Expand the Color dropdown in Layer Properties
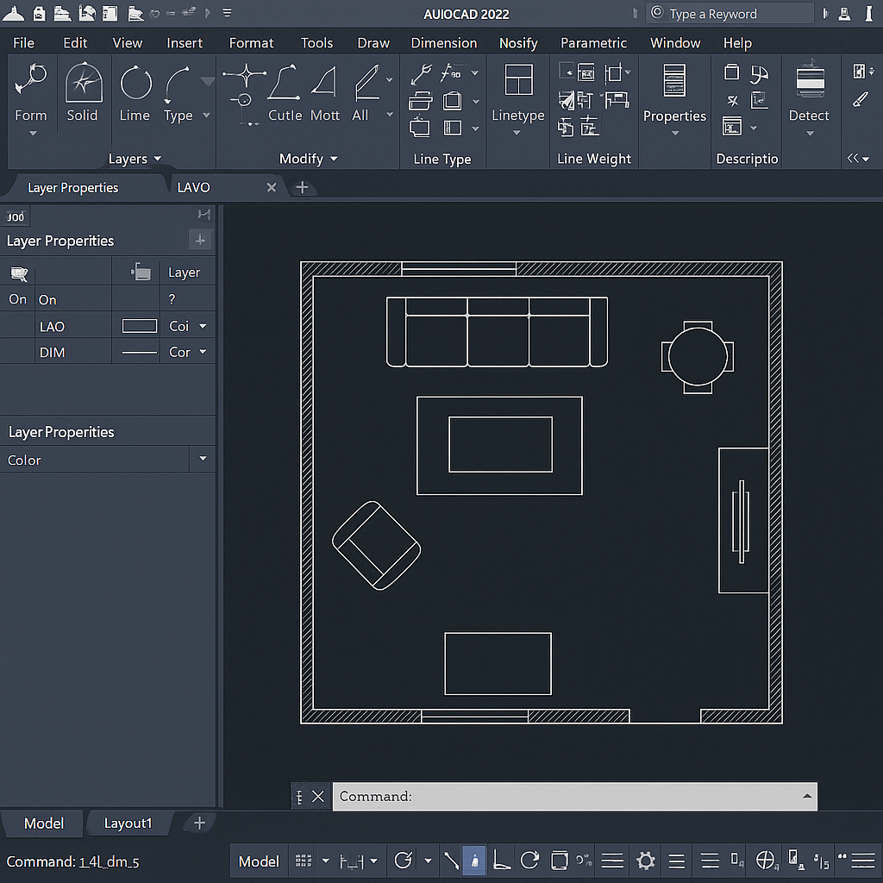The height and width of the screenshot is (883, 883). tap(203, 459)
